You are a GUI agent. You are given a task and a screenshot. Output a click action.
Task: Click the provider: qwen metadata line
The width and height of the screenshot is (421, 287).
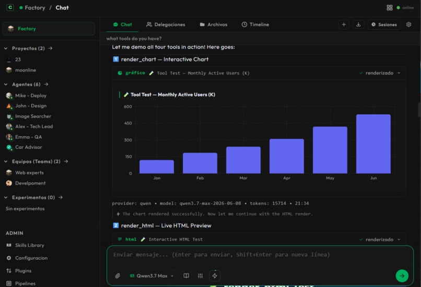(210, 203)
